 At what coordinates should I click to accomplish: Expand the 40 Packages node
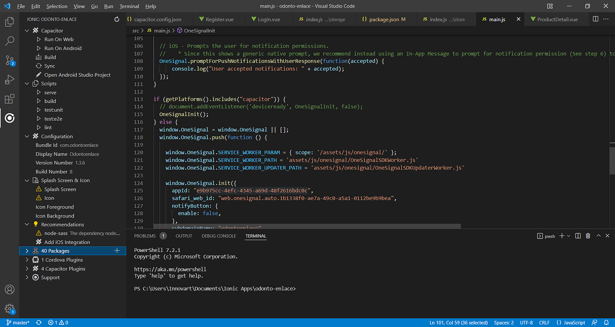(27, 251)
